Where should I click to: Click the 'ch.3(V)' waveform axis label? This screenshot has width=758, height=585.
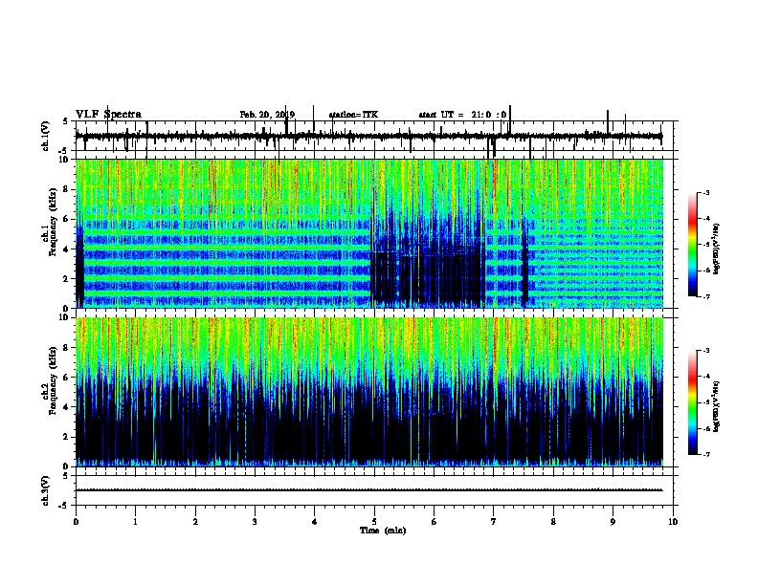click(46, 491)
